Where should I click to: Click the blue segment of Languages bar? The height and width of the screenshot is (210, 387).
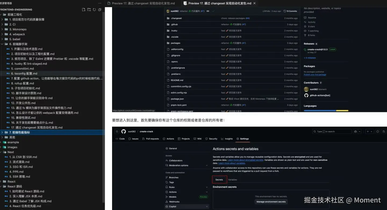(x=320, y=110)
